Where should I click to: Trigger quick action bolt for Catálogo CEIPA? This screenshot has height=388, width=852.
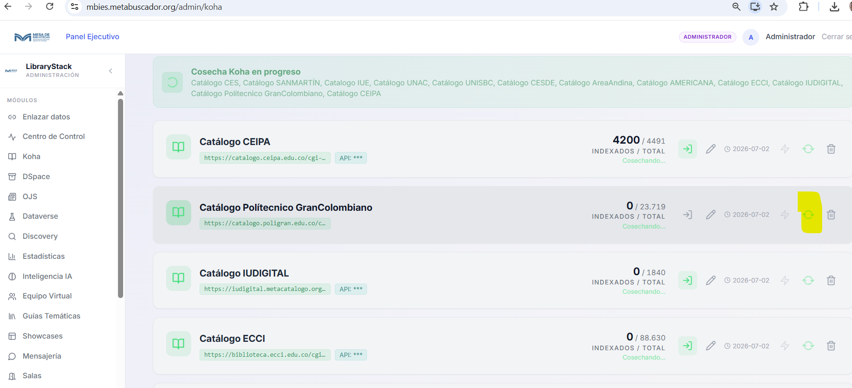[x=785, y=149]
